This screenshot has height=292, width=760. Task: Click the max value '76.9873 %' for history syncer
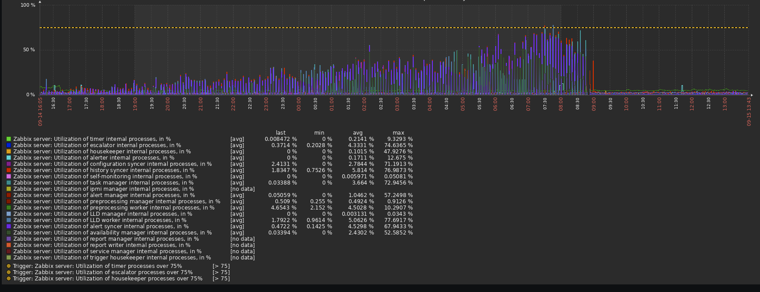click(x=398, y=170)
